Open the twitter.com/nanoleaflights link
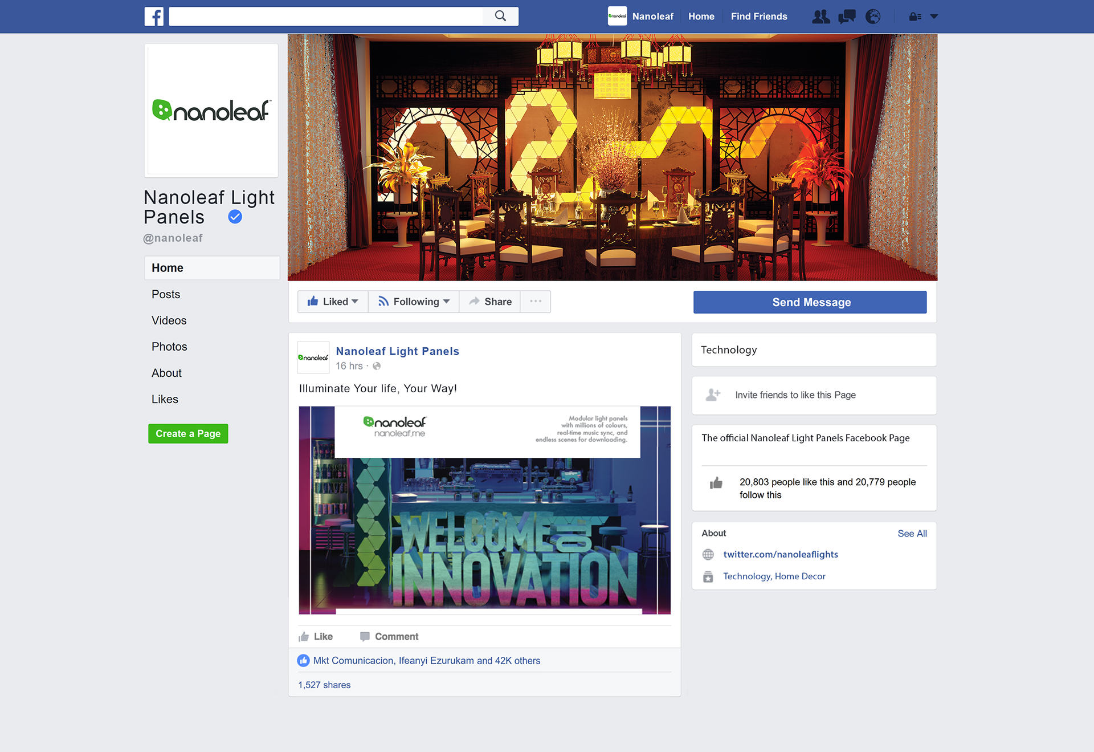Screen dimensions: 1094x752 [x=780, y=554]
